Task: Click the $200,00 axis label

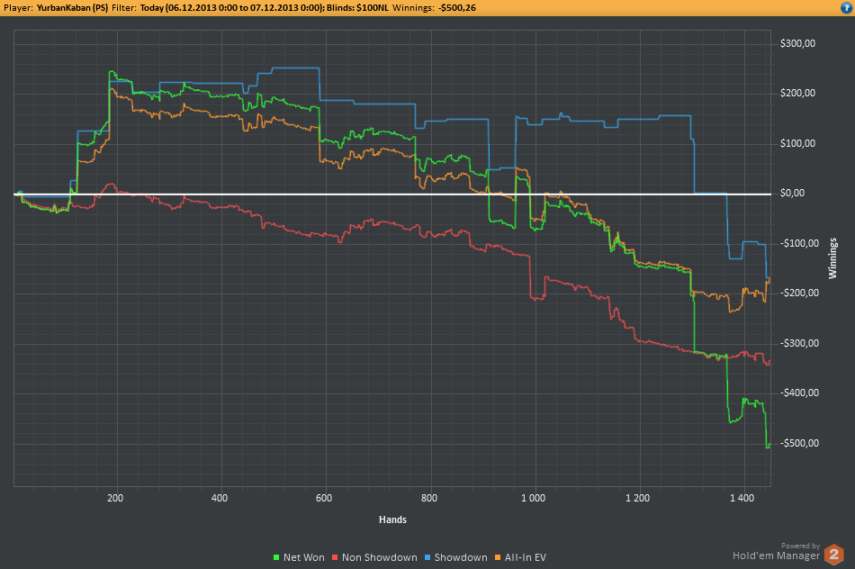Action: pyautogui.click(x=797, y=94)
